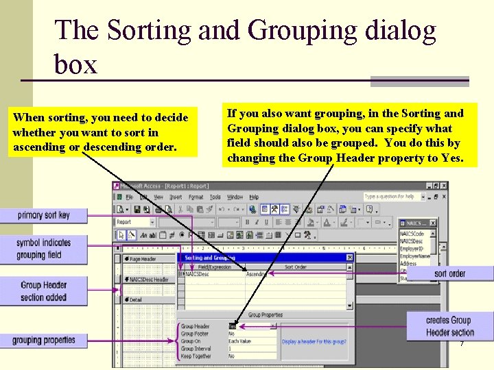Expand the Undo dropdown arrow
The width and height of the screenshot is (494, 370).
(x=228, y=210)
